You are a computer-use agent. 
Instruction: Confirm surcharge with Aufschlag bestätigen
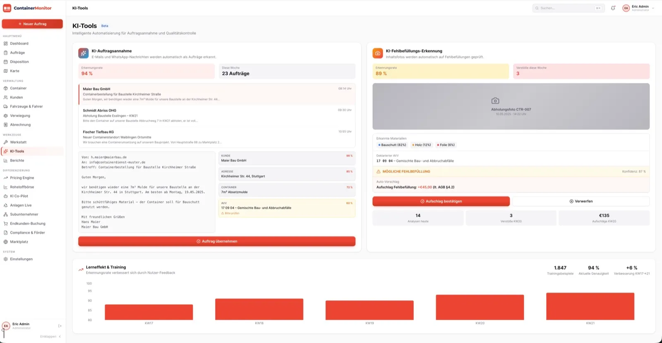point(441,201)
